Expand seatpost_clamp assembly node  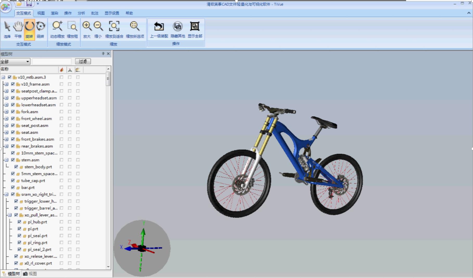tap(7, 91)
